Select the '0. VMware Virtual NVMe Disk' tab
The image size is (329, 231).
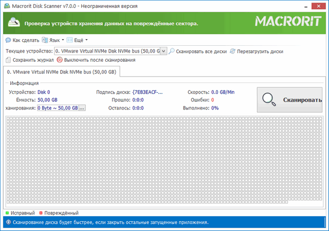tap(62, 72)
